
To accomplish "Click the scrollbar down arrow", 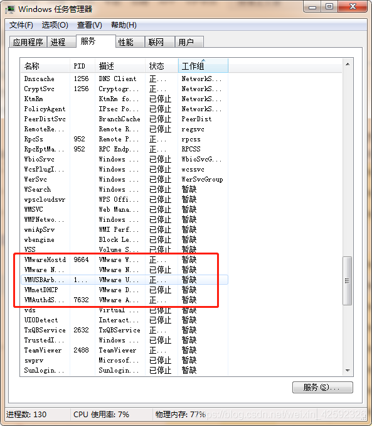I will 348,371.
